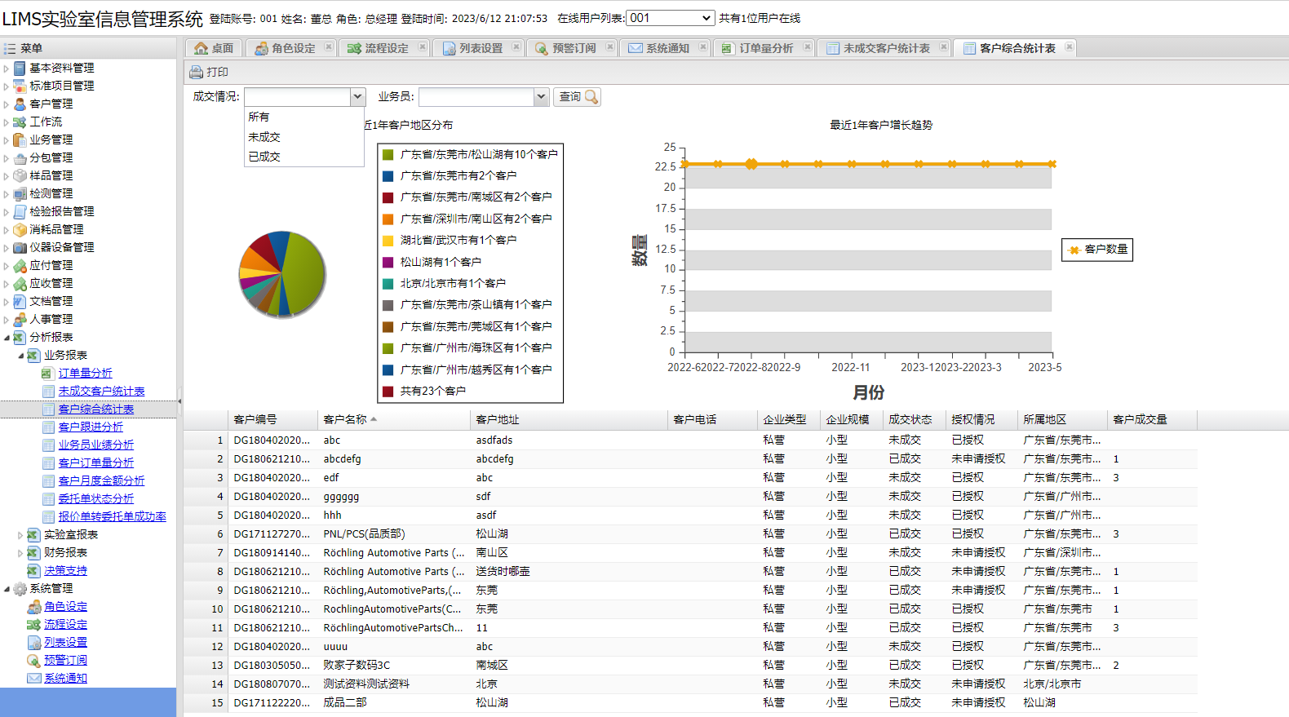Image resolution: width=1289 pixels, height=717 pixels.
Task: Click the 业务员 combo input field
Action: [x=476, y=97]
